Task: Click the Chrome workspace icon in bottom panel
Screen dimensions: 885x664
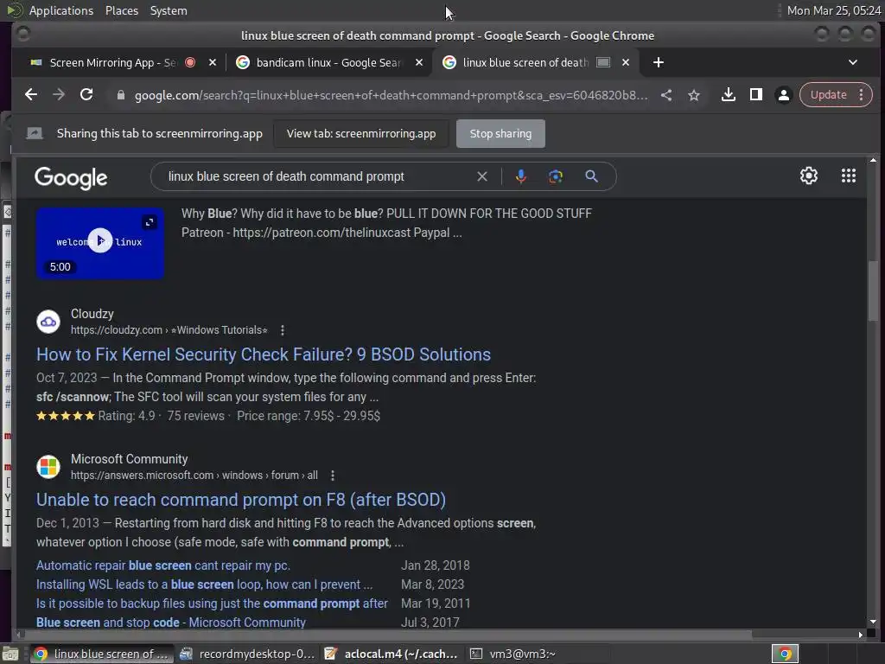Action: point(785,654)
